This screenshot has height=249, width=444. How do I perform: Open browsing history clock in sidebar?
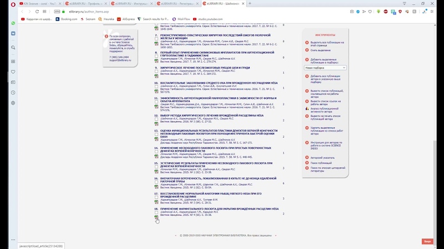tap(13, 92)
